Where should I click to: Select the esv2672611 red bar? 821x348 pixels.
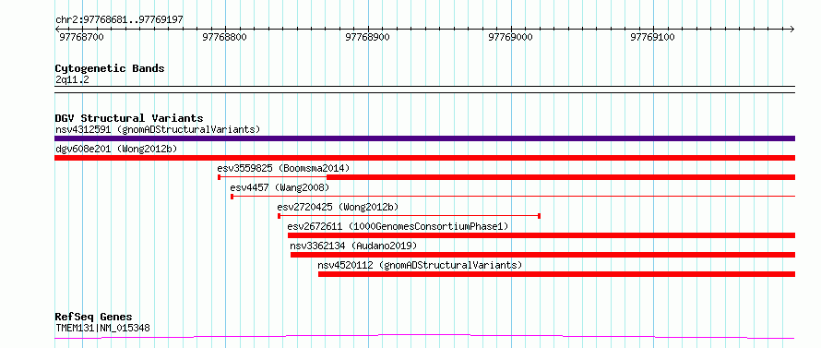[x=541, y=235]
